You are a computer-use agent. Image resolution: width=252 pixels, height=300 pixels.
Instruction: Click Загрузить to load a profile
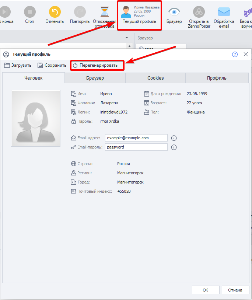pos(18,65)
